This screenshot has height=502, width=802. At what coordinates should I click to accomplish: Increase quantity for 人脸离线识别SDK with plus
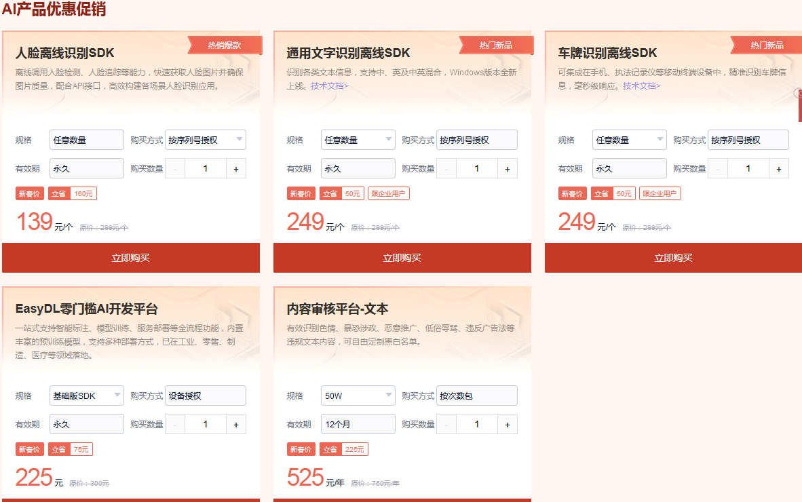tap(236, 169)
